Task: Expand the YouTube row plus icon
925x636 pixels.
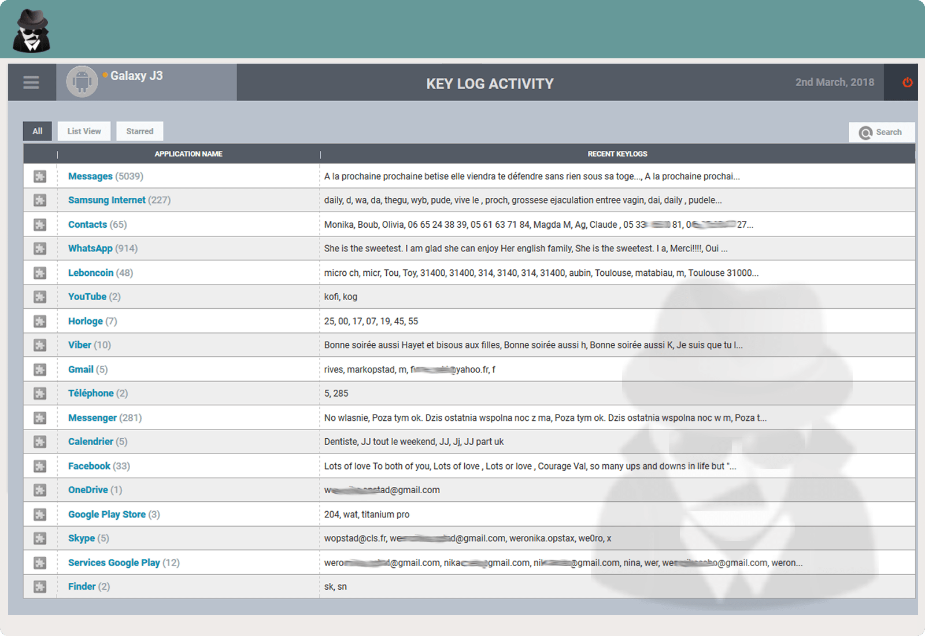Action: (x=40, y=297)
